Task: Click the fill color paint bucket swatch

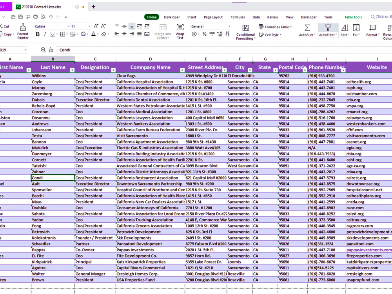Action: (83, 34)
